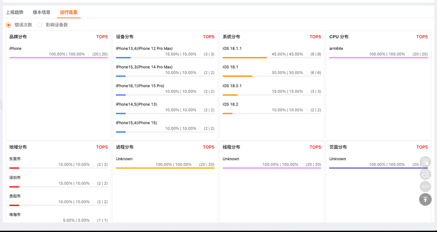Click the CPU 分布 card title
The height and width of the screenshot is (232, 437).
coord(339,37)
